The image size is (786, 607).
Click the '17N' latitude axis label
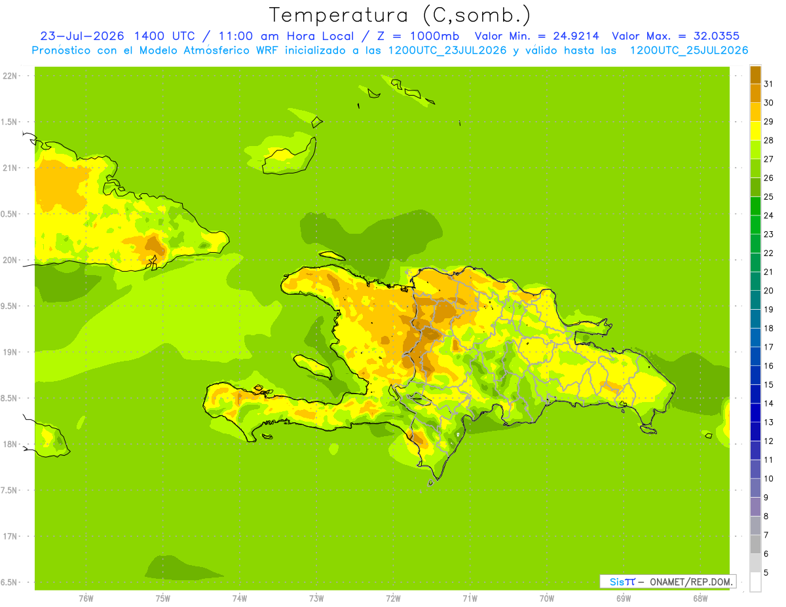pyautogui.click(x=10, y=536)
